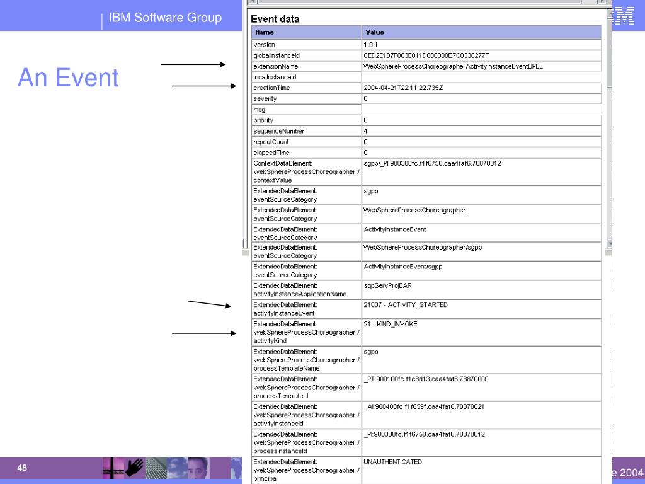Select value 21 - KIND_INVOKE
The width and height of the screenshot is (645, 484).
(391, 325)
